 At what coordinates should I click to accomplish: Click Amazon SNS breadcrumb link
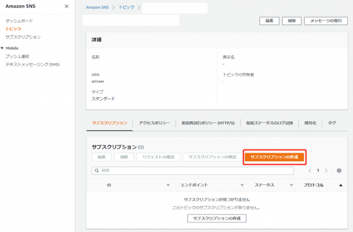click(x=97, y=8)
